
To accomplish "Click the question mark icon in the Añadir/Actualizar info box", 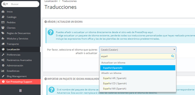I will coord(51,32).
